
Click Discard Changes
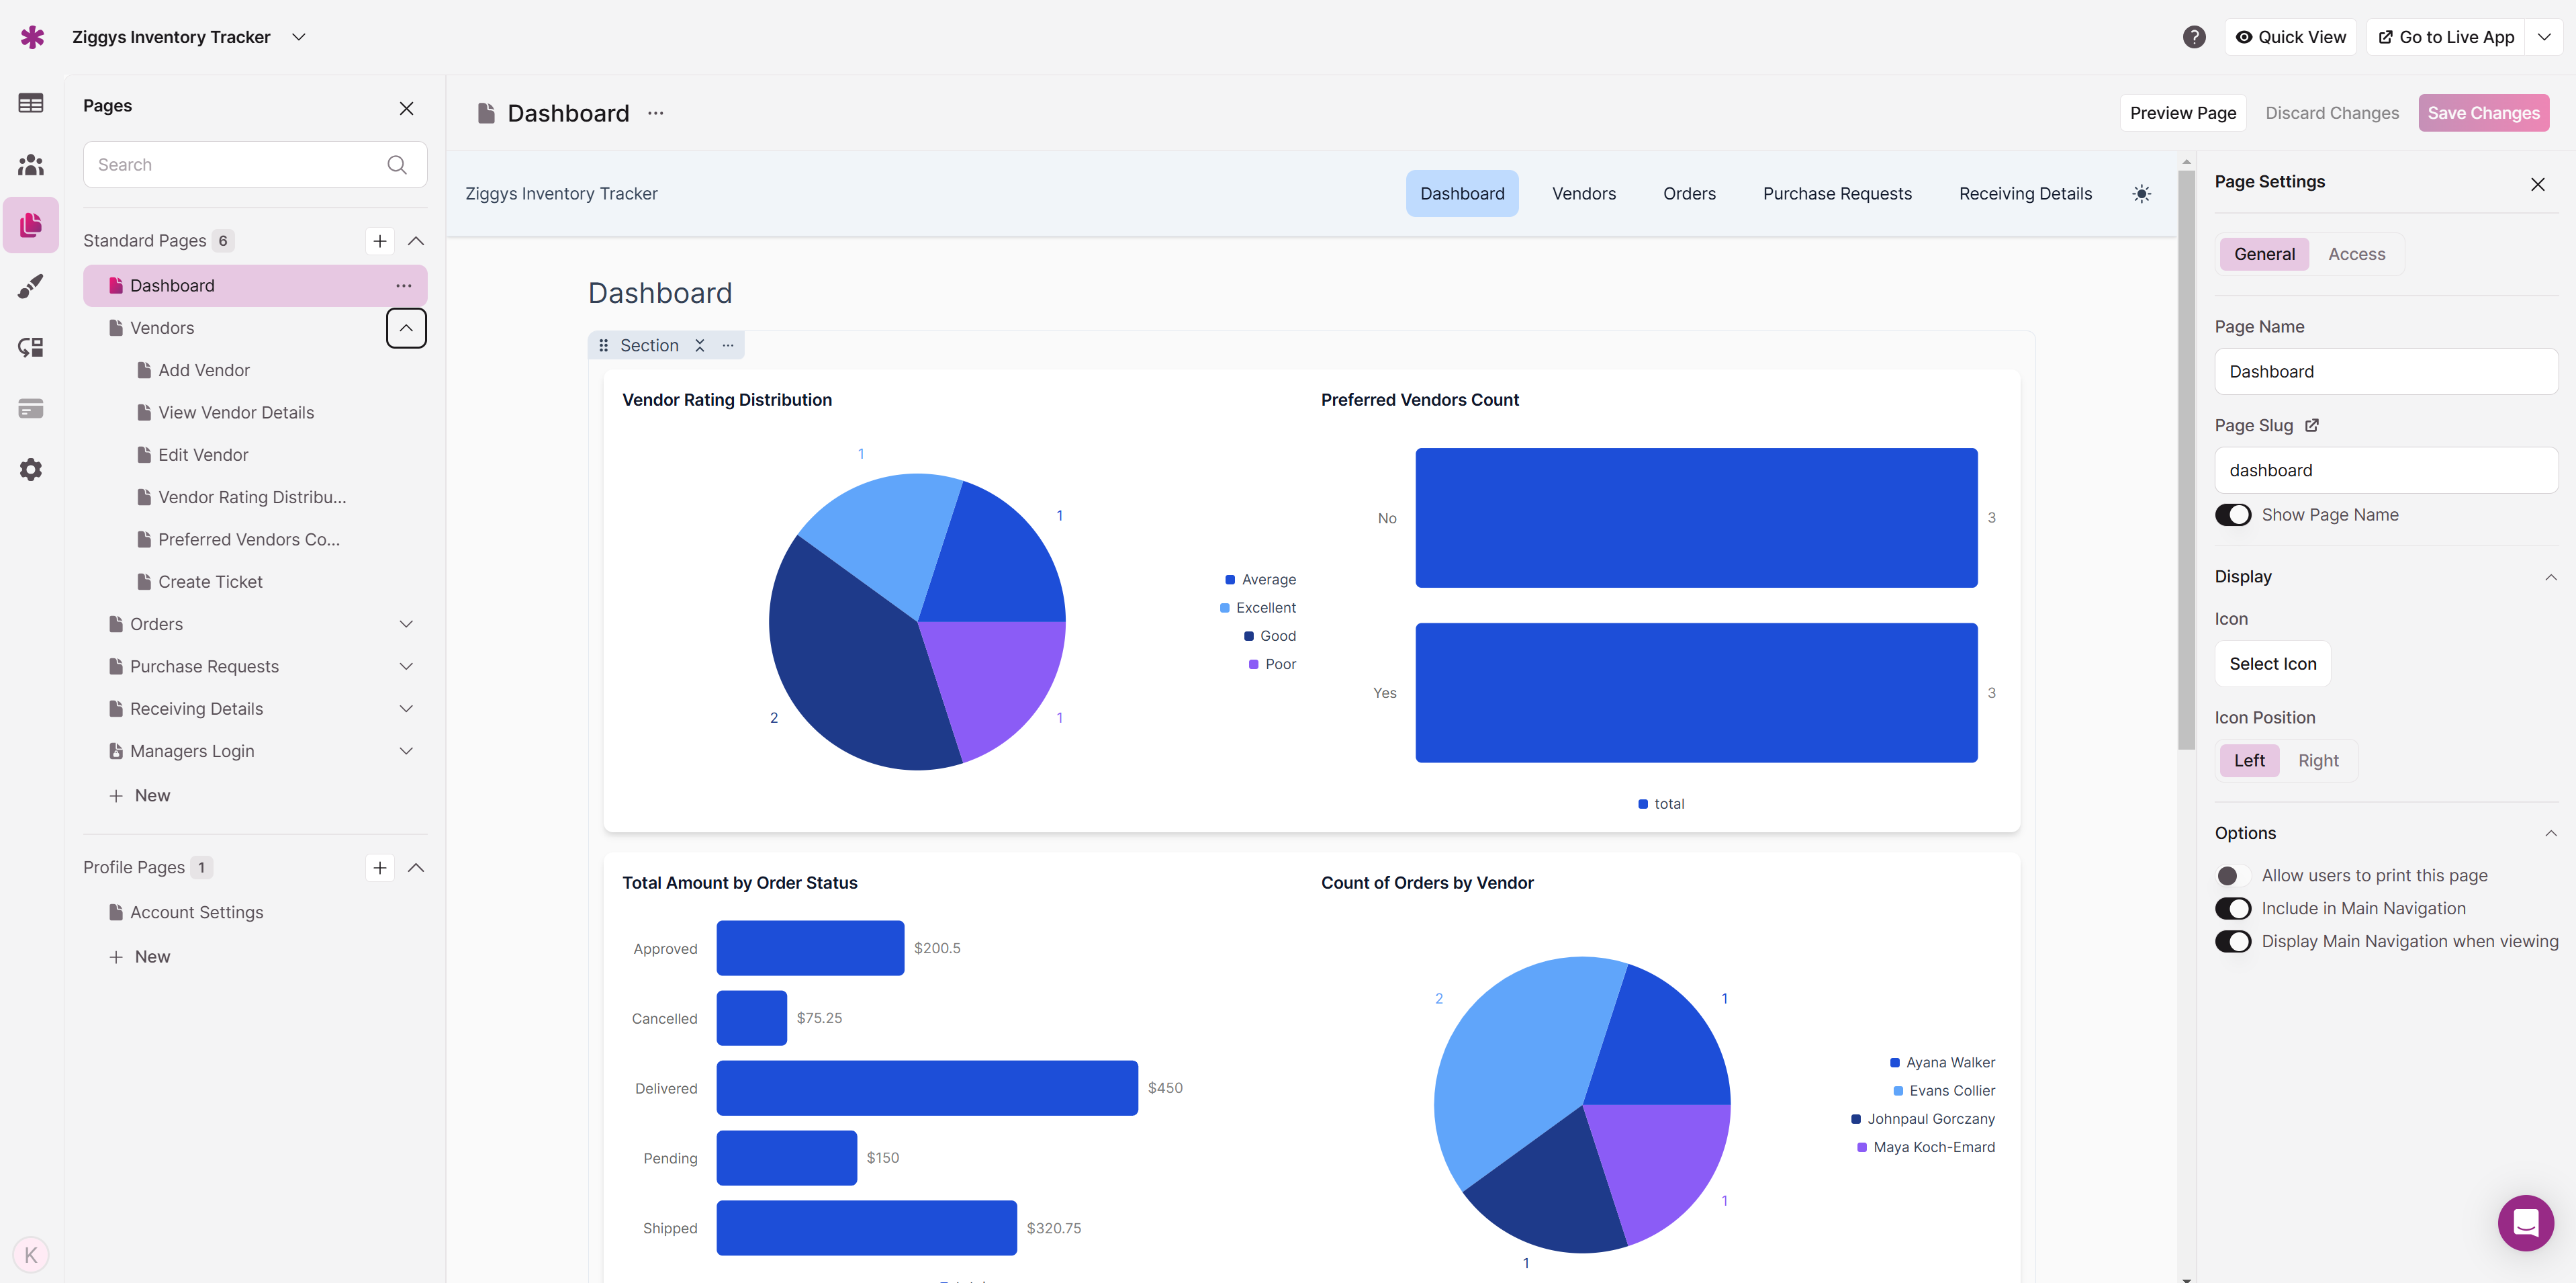(2332, 113)
